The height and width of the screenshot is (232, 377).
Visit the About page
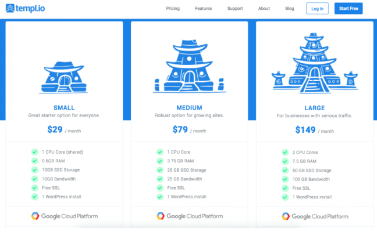tap(264, 8)
